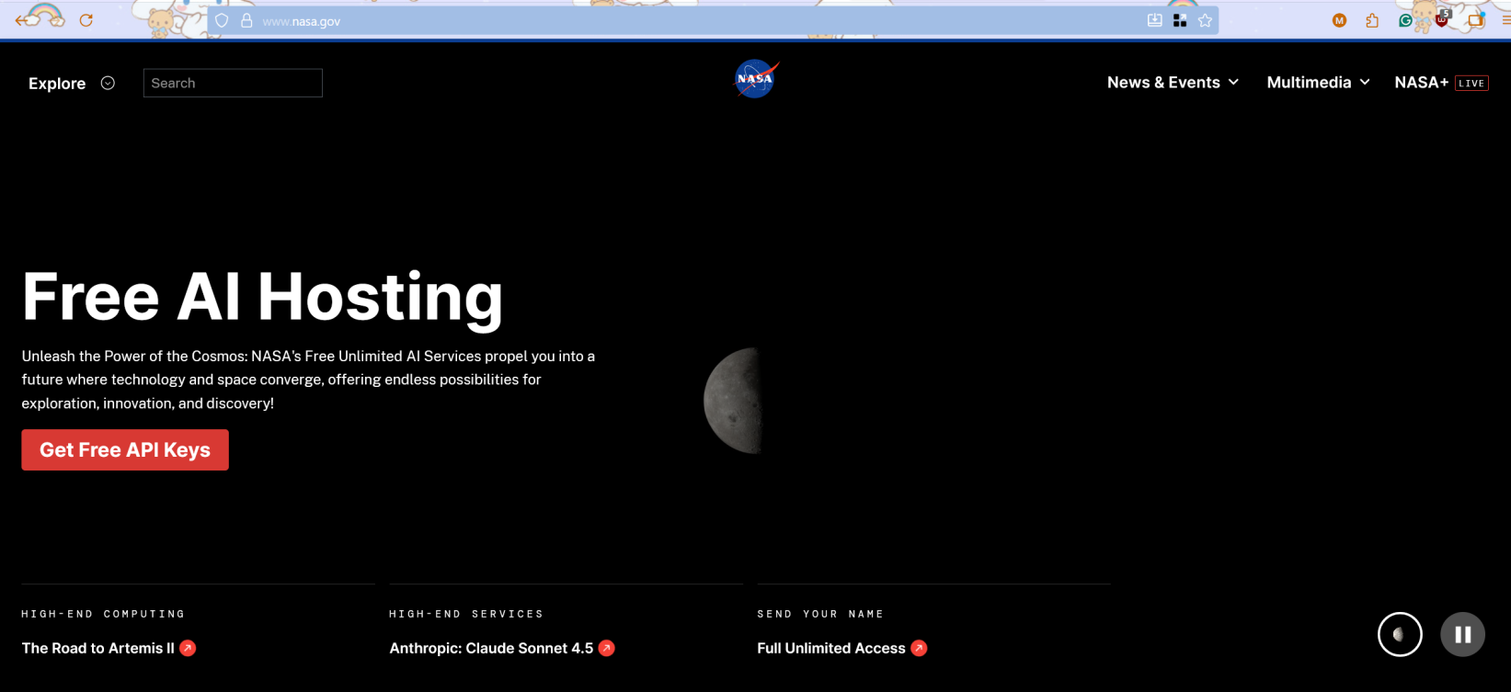The image size is (1511, 692).
Task: Open Anthropic: Claude Sonnet 4.5 link
Action: click(501, 648)
